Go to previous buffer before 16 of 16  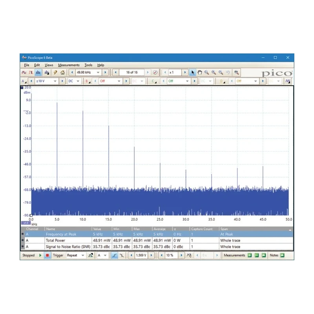pyautogui.click(x=115, y=73)
